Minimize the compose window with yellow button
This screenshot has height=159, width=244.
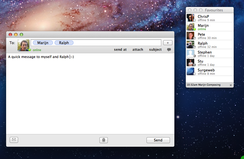(x=16, y=35)
